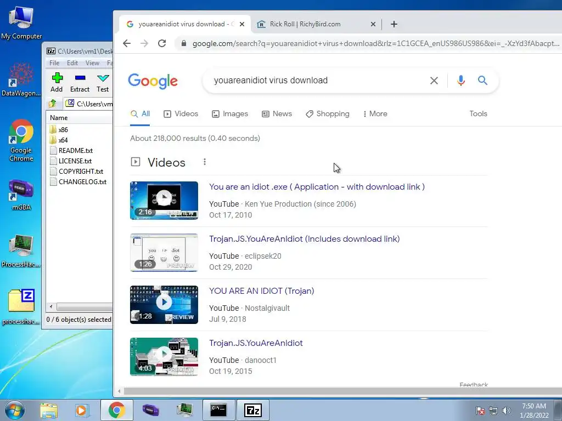
Task: Open the clock showing 7:50 AM
Action: (x=534, y=411)
